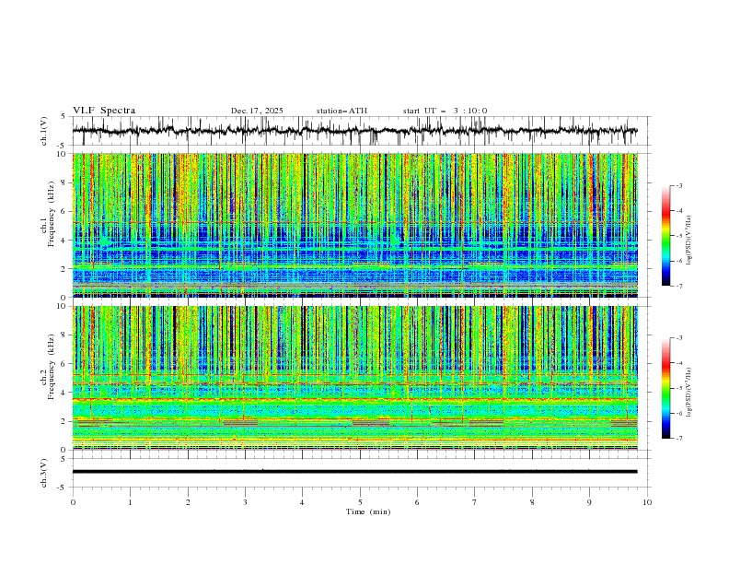Click the 0 minute tick label on the time axis
729x564 pixels.
click(x=73, y=502)
